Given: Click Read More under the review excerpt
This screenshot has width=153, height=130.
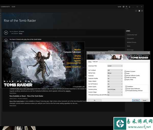Looking at the screenshot, I should tap(13, 93).
